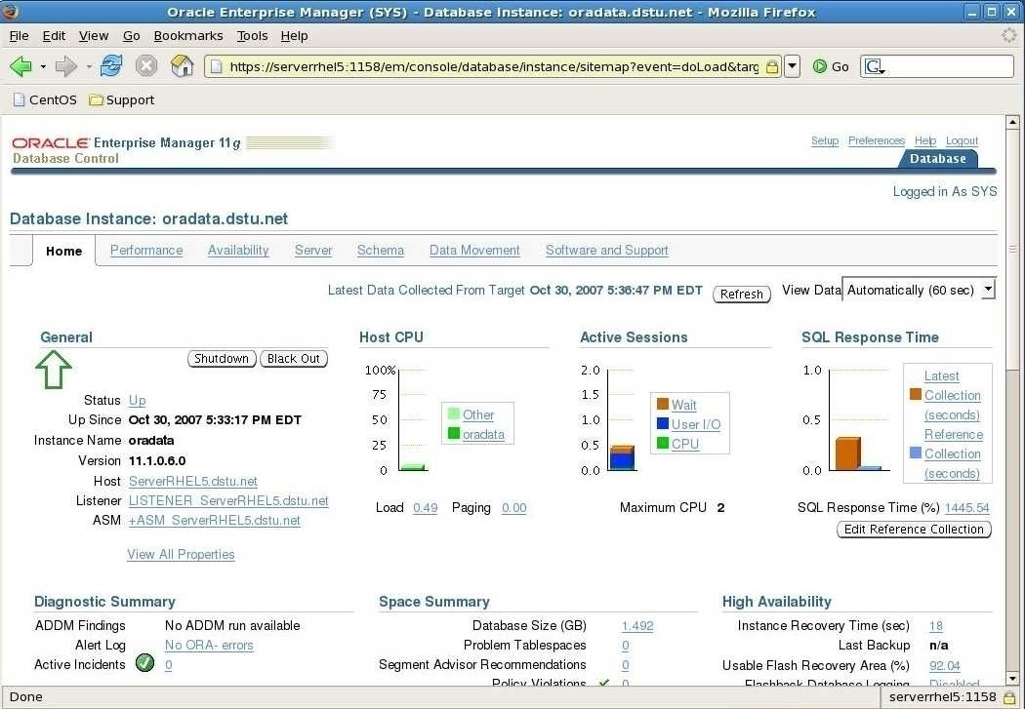The image size is (1025, 709).
Task: Open the Back button history dropdown arrow
Action: pos(43,66)
